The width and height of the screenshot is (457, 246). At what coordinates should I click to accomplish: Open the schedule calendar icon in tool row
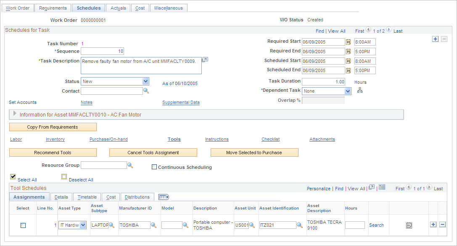coord(409,225)
